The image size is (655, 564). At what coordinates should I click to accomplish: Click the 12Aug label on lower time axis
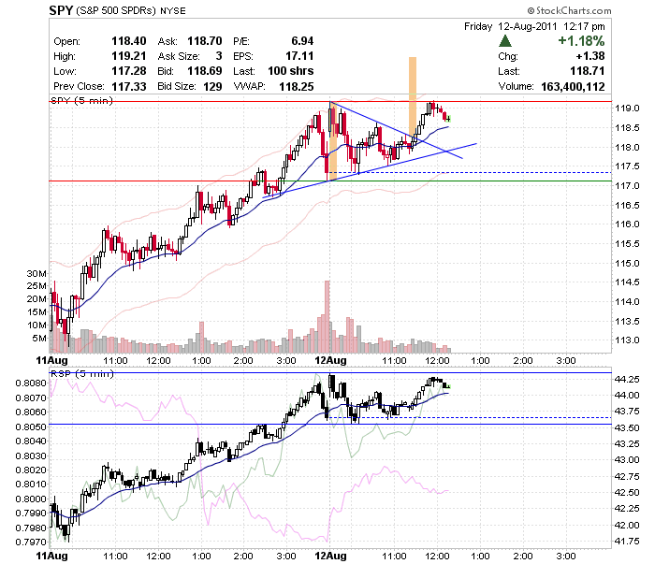click(x=330, y=557)
